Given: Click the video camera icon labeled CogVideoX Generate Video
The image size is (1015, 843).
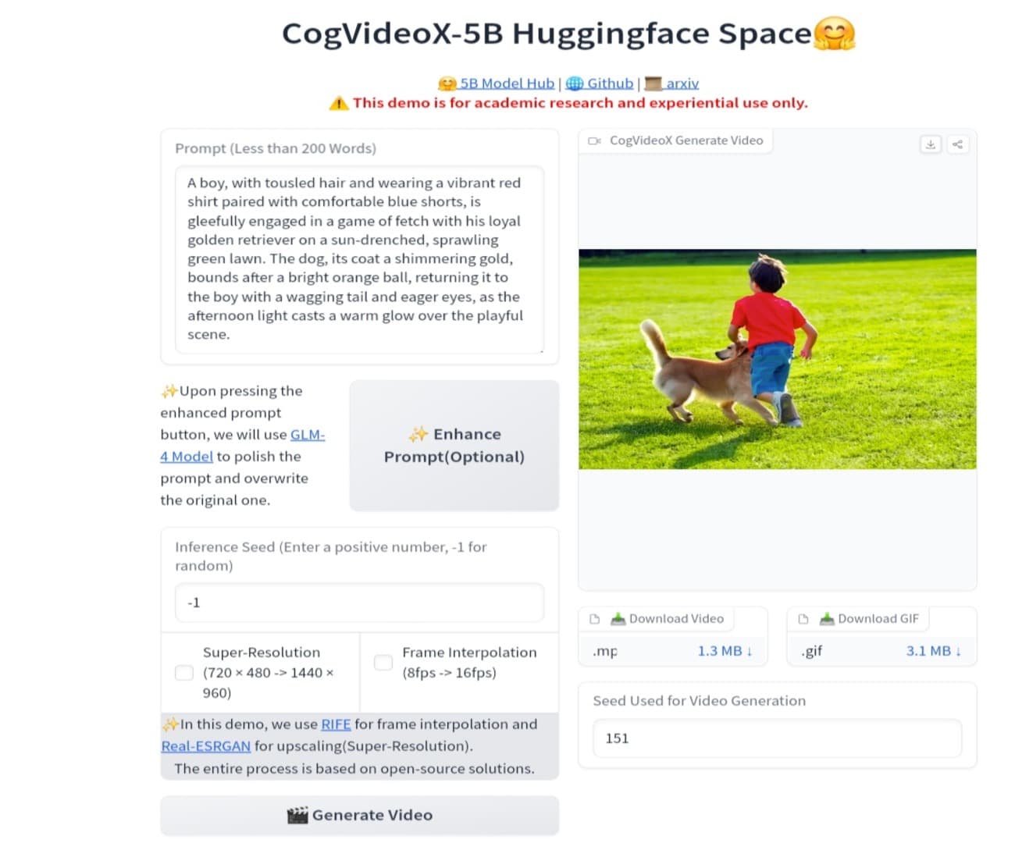Looking at the screenshot, I should 594,140.
